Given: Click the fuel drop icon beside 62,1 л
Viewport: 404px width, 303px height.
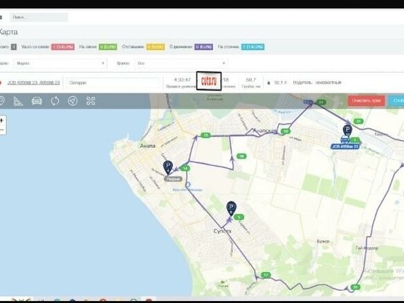Looking at the screenshot, I should click(x=268, y=83).
